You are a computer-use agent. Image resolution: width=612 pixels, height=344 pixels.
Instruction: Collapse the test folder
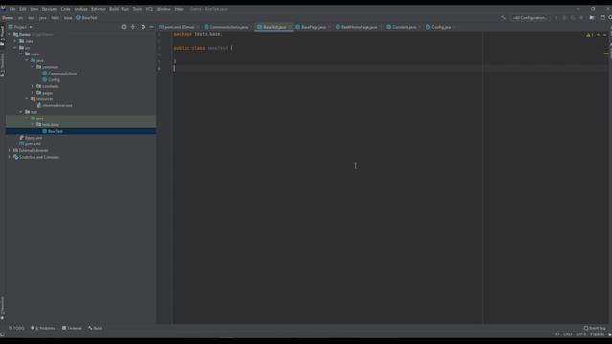(21, 112)
